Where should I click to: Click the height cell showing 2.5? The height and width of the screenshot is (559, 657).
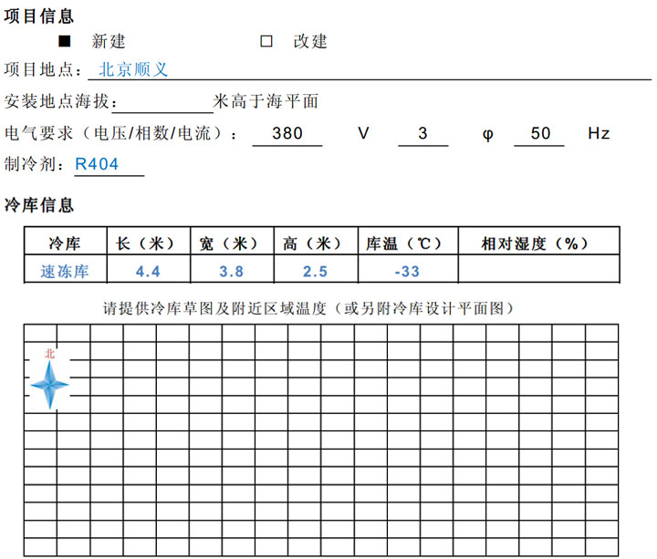315,271
